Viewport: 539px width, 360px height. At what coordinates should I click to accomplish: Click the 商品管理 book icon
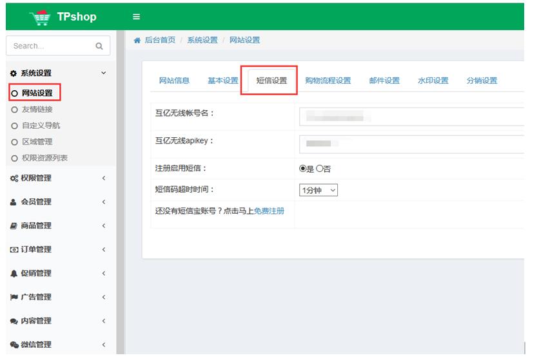14,226
